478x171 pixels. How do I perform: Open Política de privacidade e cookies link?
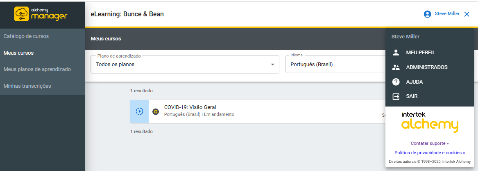pyautogui.click(x=429, y=153)
